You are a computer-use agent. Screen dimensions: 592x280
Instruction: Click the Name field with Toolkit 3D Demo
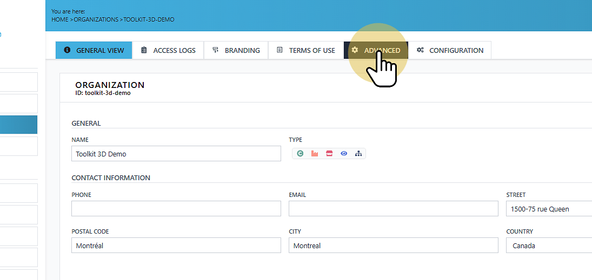click(x=176, y=153)
